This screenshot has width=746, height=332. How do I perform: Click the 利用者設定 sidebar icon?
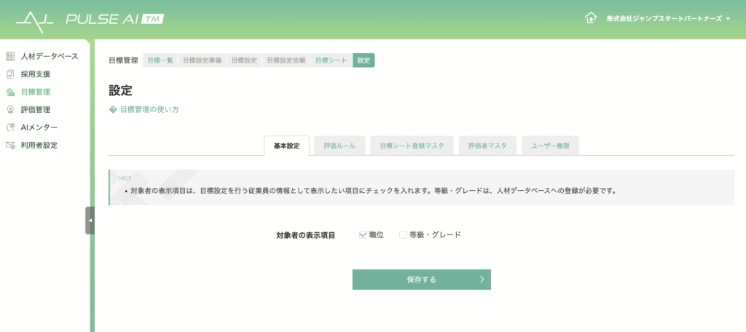[x=10, y=146]
